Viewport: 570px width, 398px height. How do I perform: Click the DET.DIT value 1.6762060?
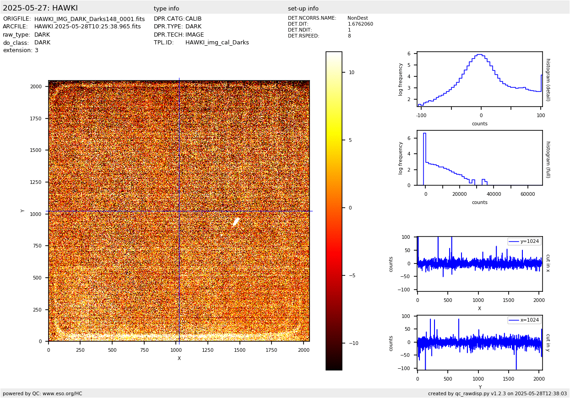[360, 24]
